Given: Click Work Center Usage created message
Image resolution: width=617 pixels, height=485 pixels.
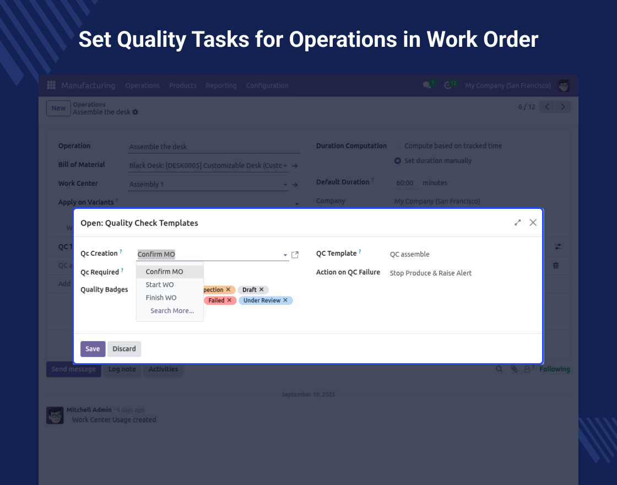Looking at the screenshot, I should click(x=114, y=419).
